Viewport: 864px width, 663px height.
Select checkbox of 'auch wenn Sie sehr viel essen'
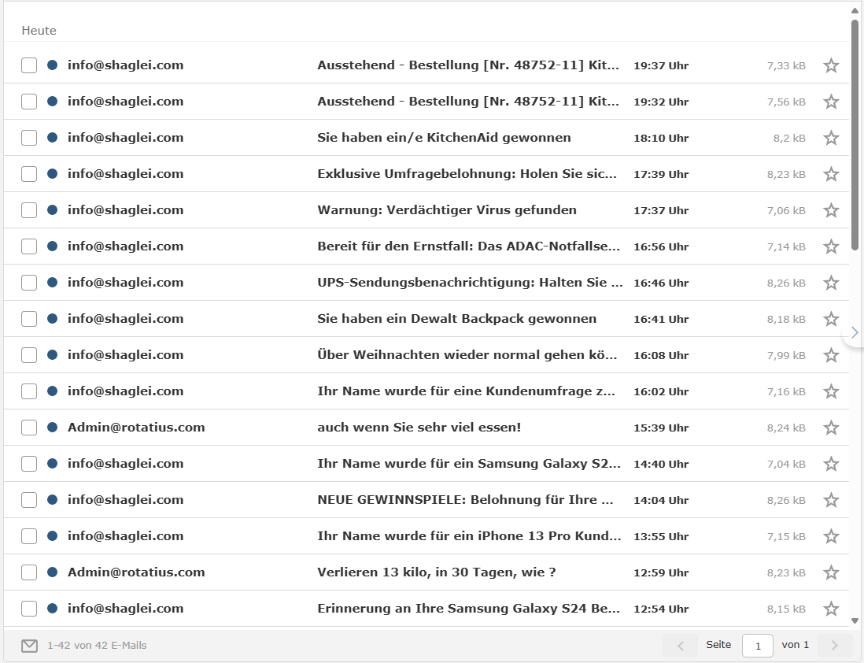point(29,428)
